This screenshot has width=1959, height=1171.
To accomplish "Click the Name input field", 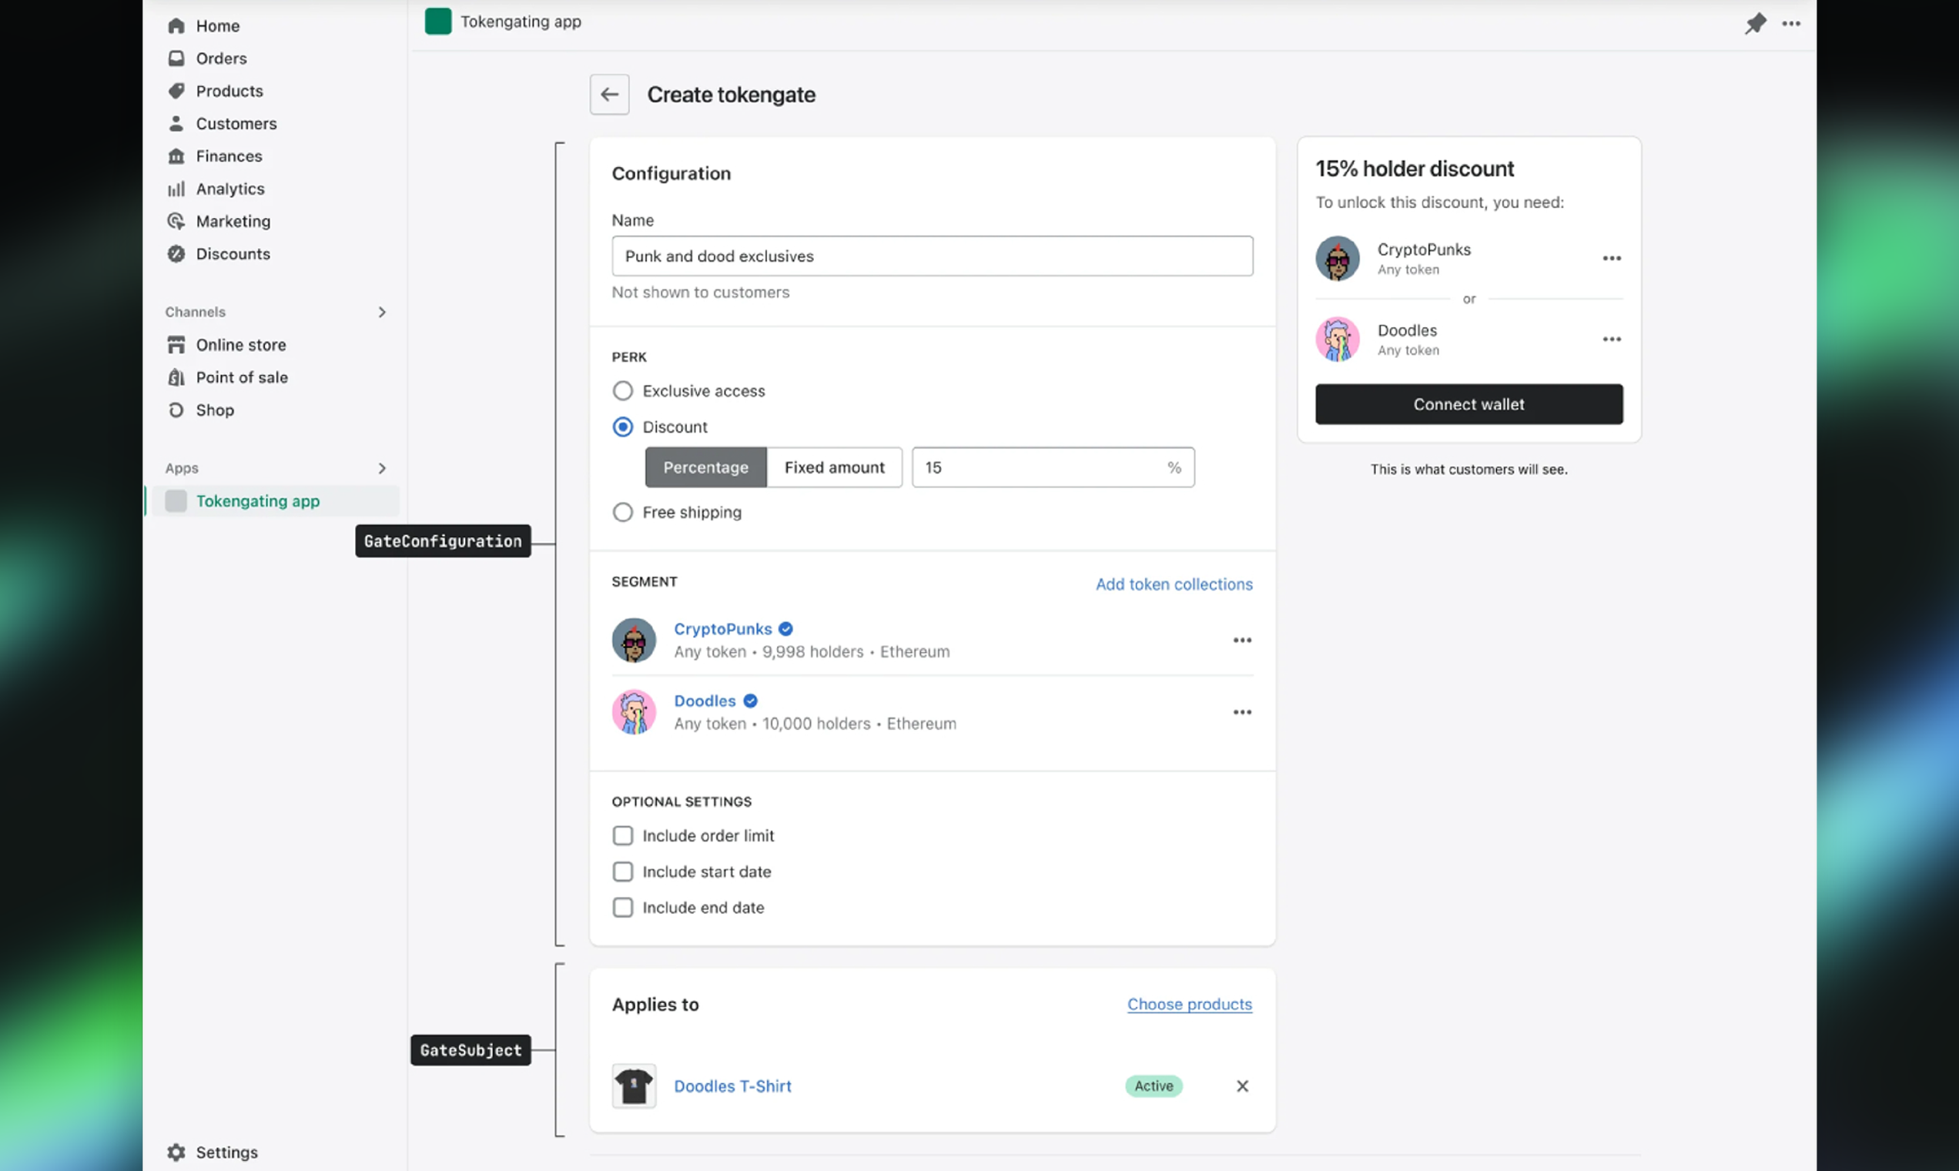I will click(x=933, y=256).
